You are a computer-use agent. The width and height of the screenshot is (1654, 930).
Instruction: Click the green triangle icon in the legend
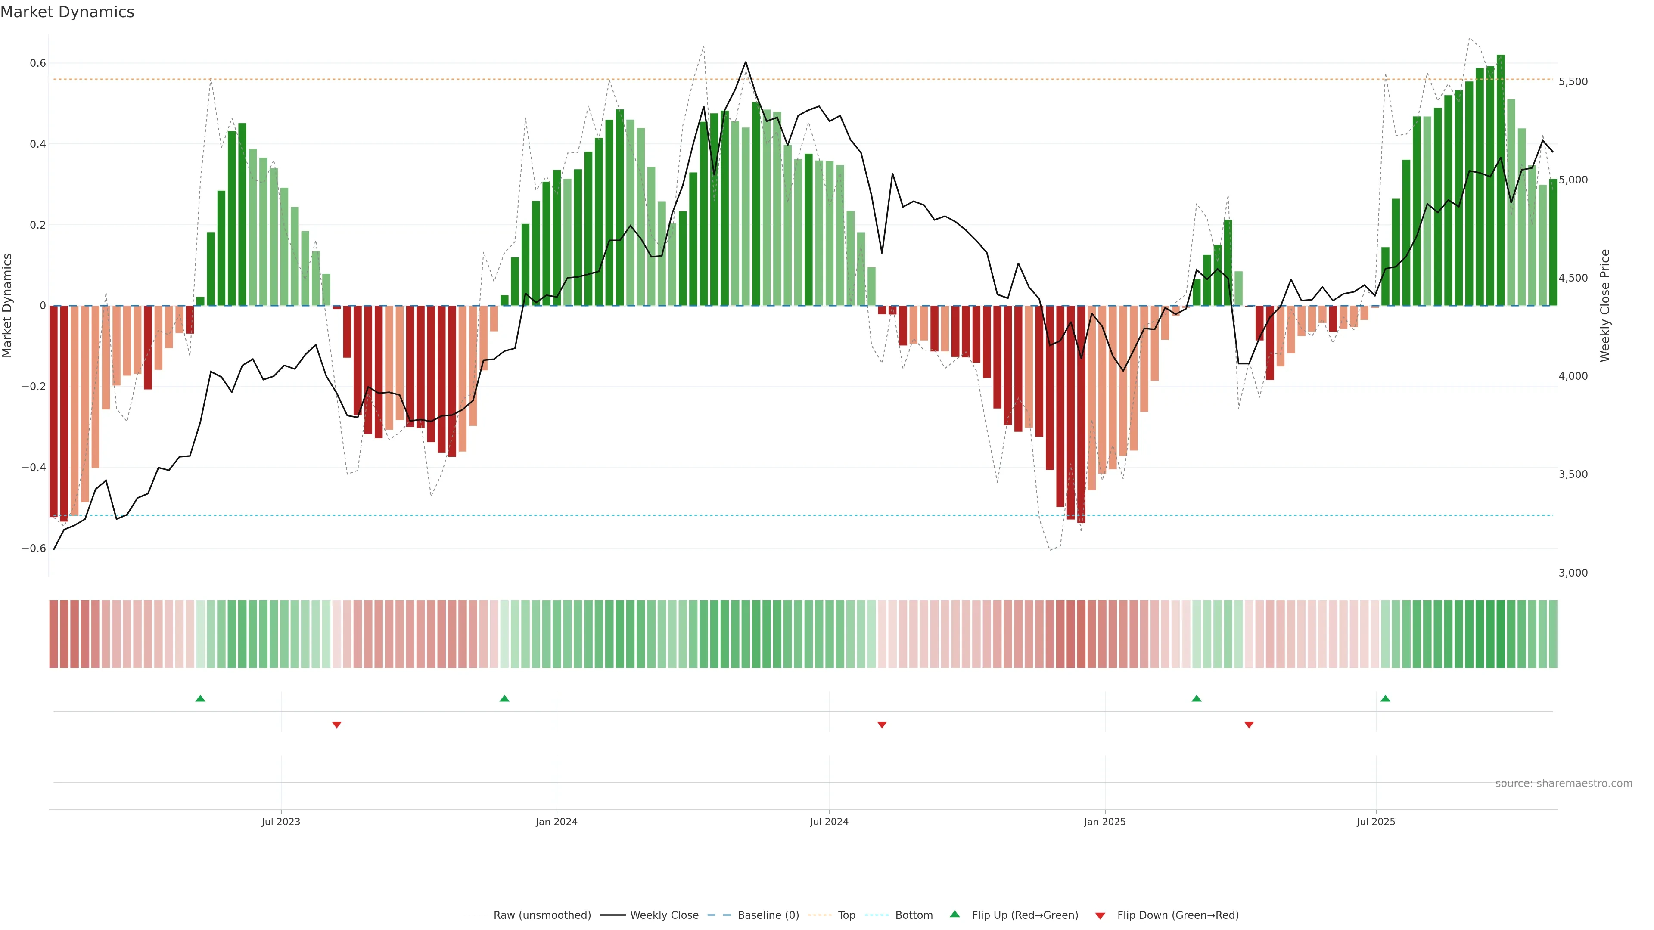click(955, 914)
